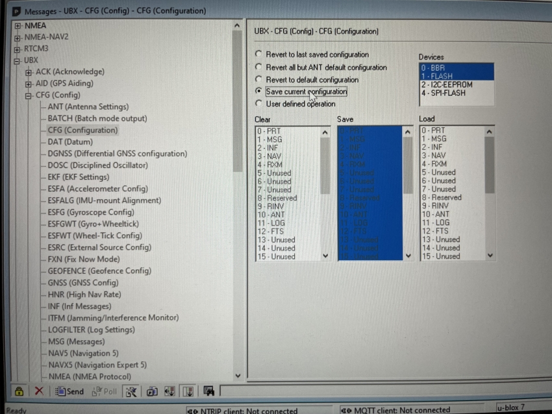Select Revert to last saved configuration
The width and height of the screenshot is (552, 414).
tap(258, 54)
